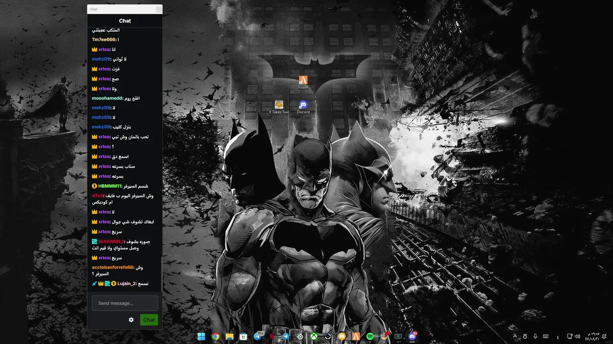Open the touch keyboard tray icon
The width and height of the screenshot is (613, 344).
click(545, 336)
